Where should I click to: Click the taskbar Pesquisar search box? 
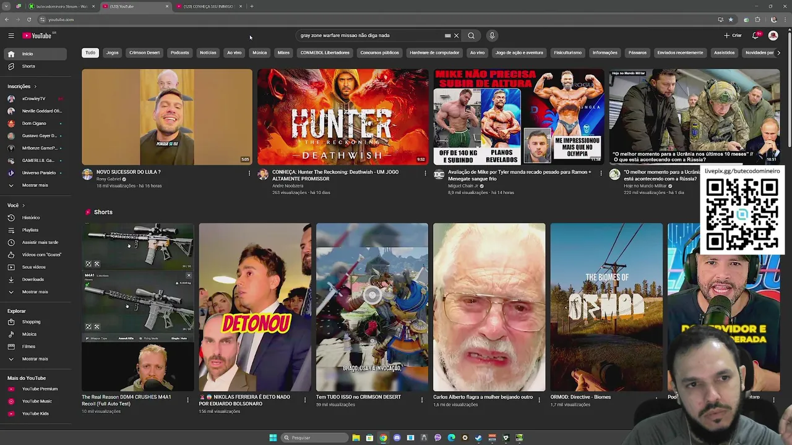[314, 438]
